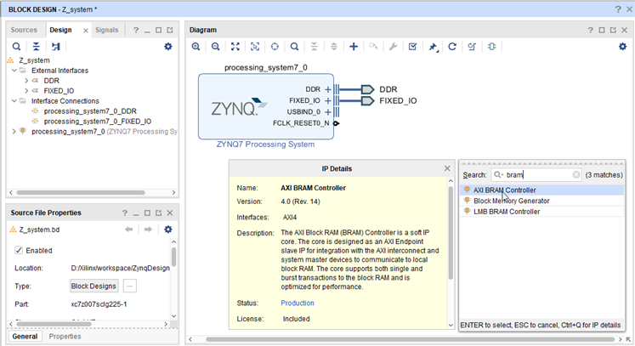Click the Zoom Out icon in Diagram toolbar
The image size is (635, 346).
click(216, 47)
